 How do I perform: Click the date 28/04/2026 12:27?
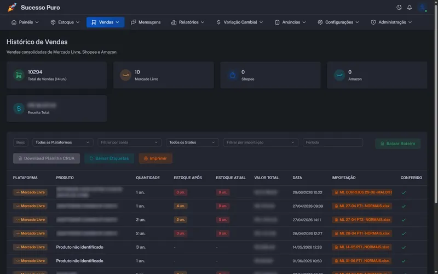308,233
